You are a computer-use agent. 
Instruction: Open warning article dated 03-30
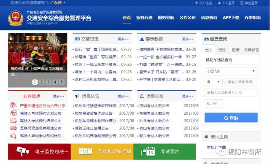point(162,49)
